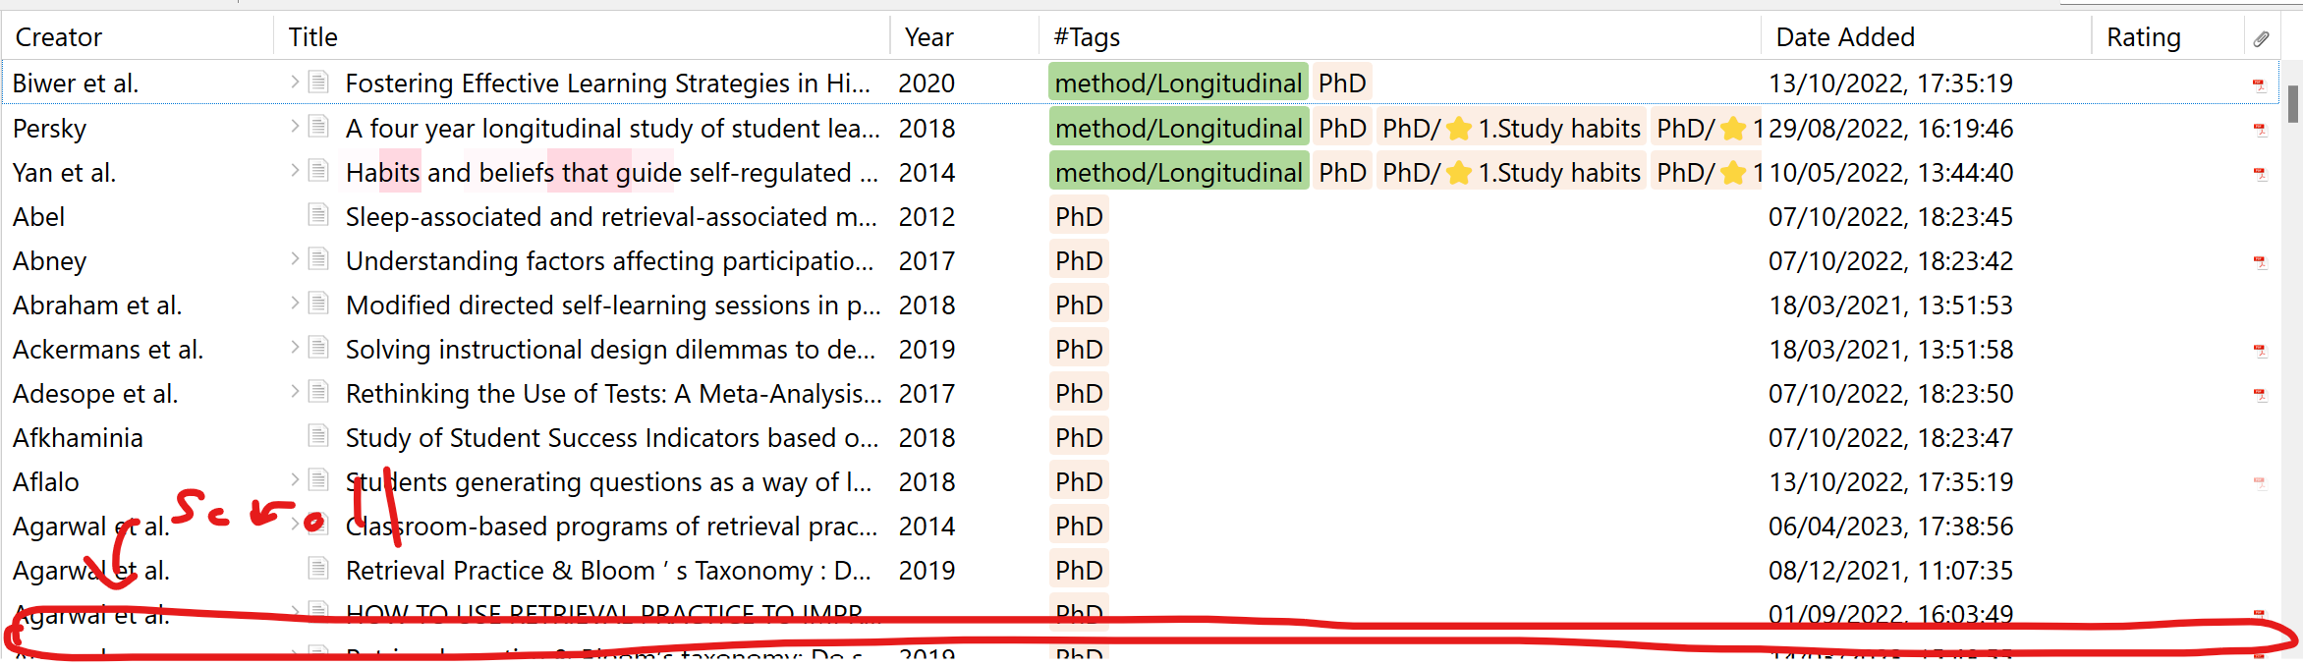2303x666 pixels.
Task: Expand the Yan et al. item chevron
Action: [x=294, y=172]
